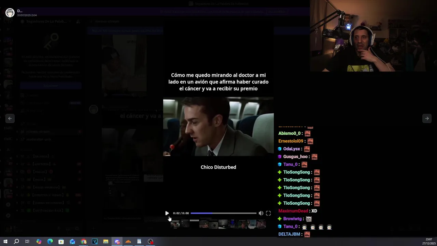This screenshot has height=246, width=437.
Task: Open File Explorer from the taskbar
Action: click(x=106, y=242)
